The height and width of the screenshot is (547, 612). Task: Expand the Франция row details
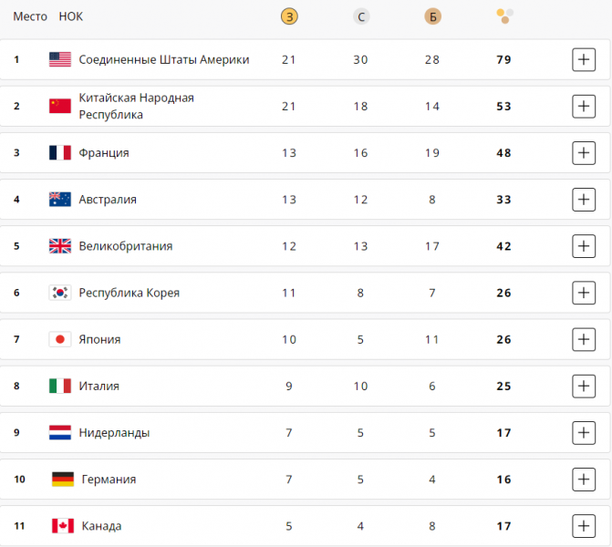click(584, 153)
